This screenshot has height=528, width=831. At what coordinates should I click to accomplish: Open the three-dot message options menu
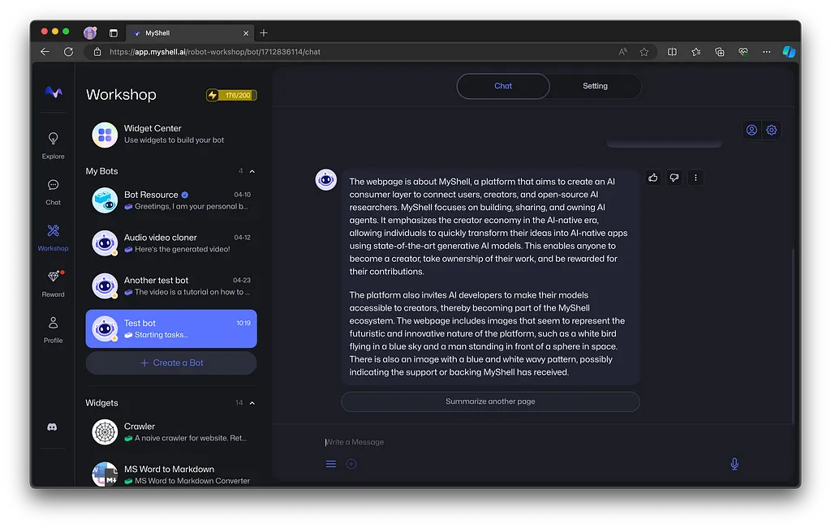(x=695, y=178)
